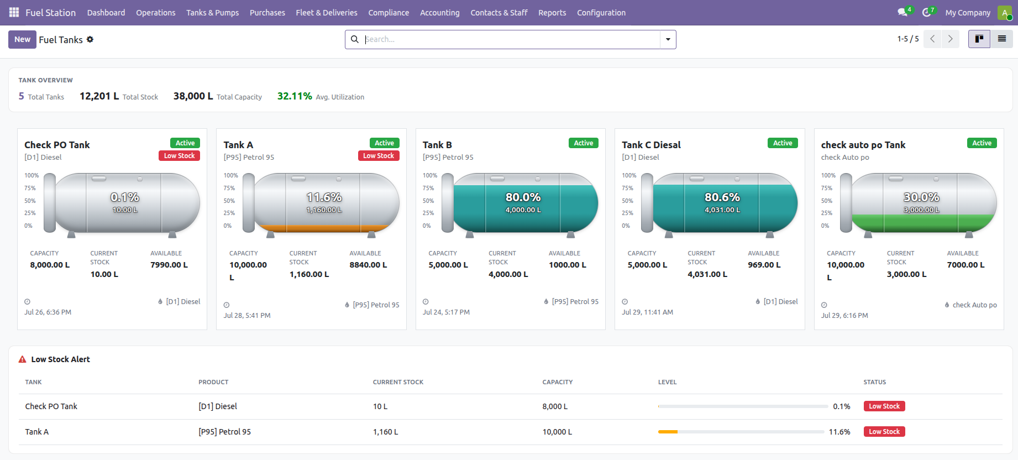Open the Dashboard menu
This screenshot has height=460, width=1018.
pos(106,12)
